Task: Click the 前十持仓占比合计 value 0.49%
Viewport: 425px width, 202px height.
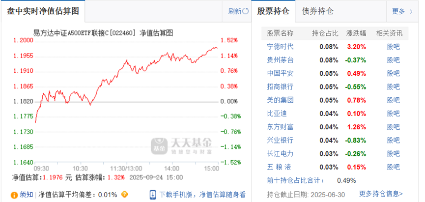Action: tap(346, 180)
